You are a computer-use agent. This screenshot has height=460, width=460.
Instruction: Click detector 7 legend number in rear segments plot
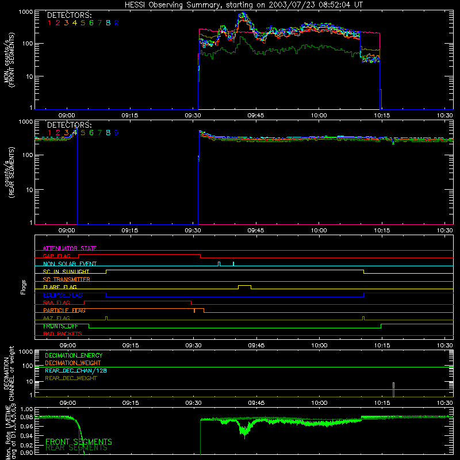point(99,133)
